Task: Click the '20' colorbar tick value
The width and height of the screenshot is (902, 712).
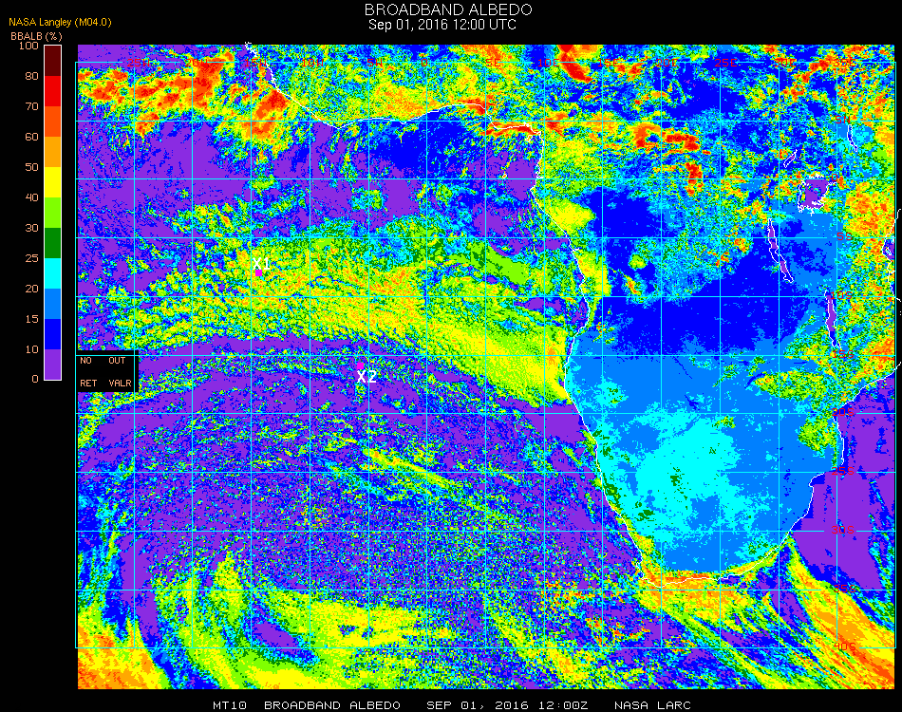Action: tap(31, 289)
